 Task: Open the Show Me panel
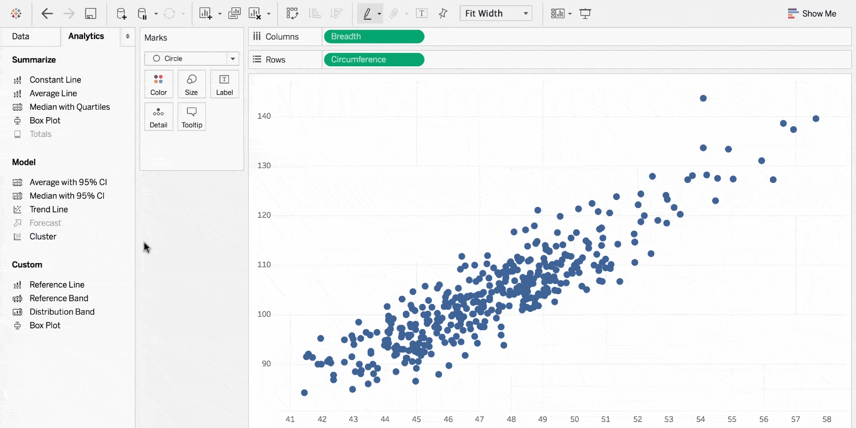tap(812, 14)
